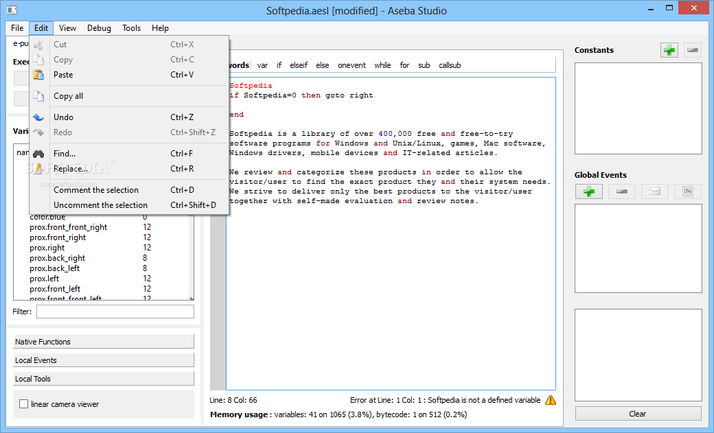Remove global event with minus button

coord(621,191)
